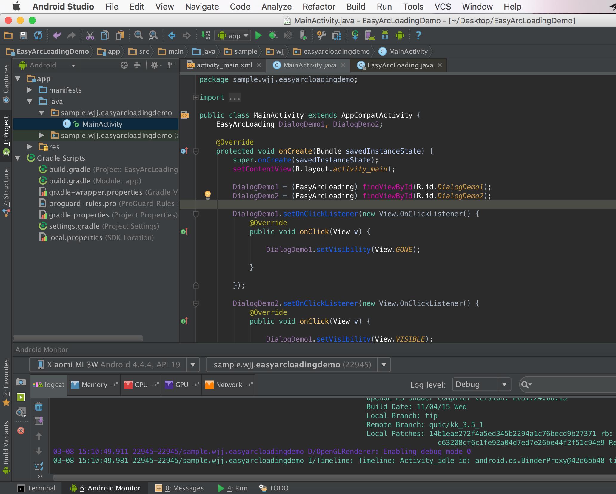Click the logcat search input field

click(567, 385)
